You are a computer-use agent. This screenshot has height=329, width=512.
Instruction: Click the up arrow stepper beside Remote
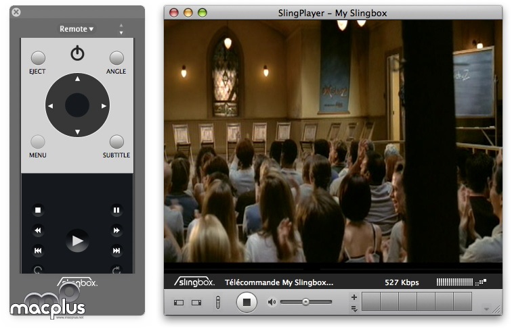[x=121, y=25]
